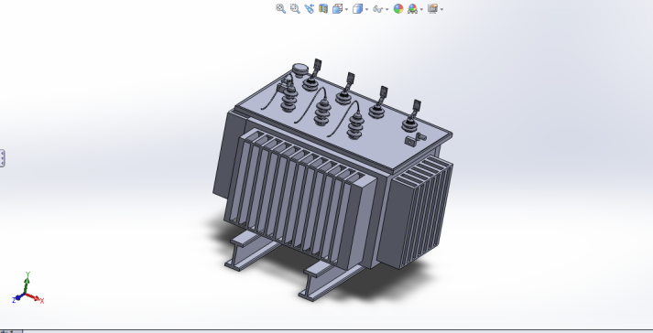This screenshot has height=333, width=653.
Task: Toggle Hide/Show Items glasses icon
Action: tap(377, 9)
